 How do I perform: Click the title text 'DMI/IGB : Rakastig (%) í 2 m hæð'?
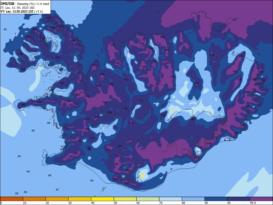click(x=25, y=4)
